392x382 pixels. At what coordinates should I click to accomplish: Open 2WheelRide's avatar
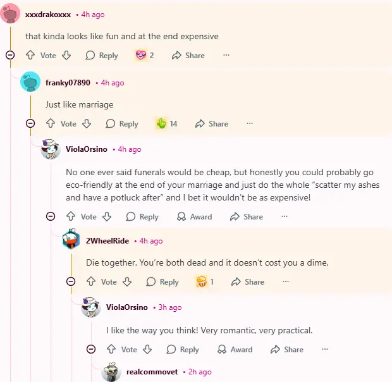click(x=71, y=240)
